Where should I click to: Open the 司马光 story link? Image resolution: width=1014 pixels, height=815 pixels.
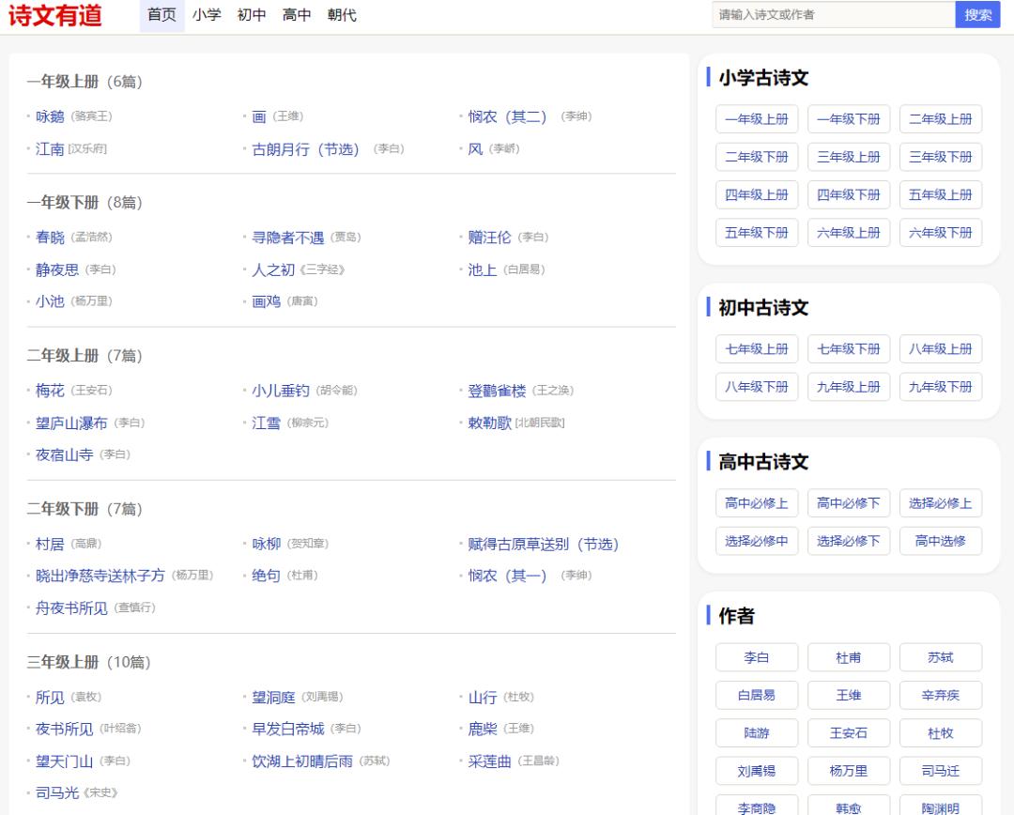pos(57,793)
